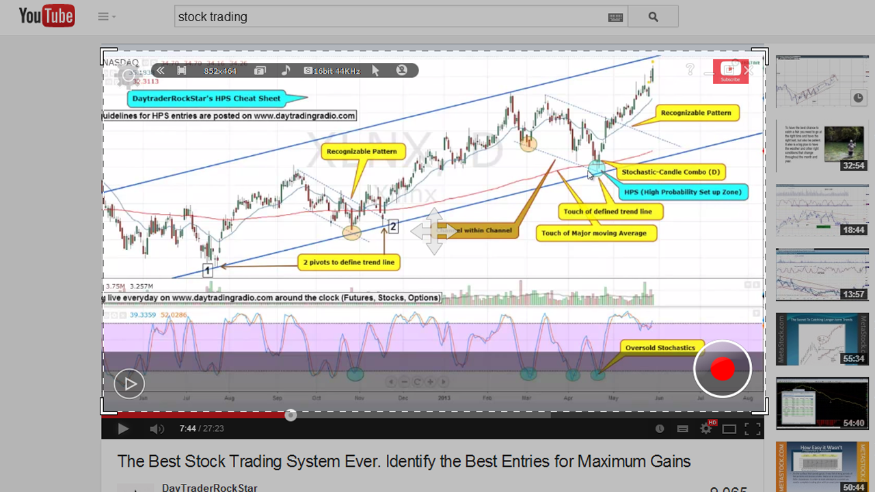Collapse recorder toolbar with double-chevron arrows

click(x=160, y=70)
